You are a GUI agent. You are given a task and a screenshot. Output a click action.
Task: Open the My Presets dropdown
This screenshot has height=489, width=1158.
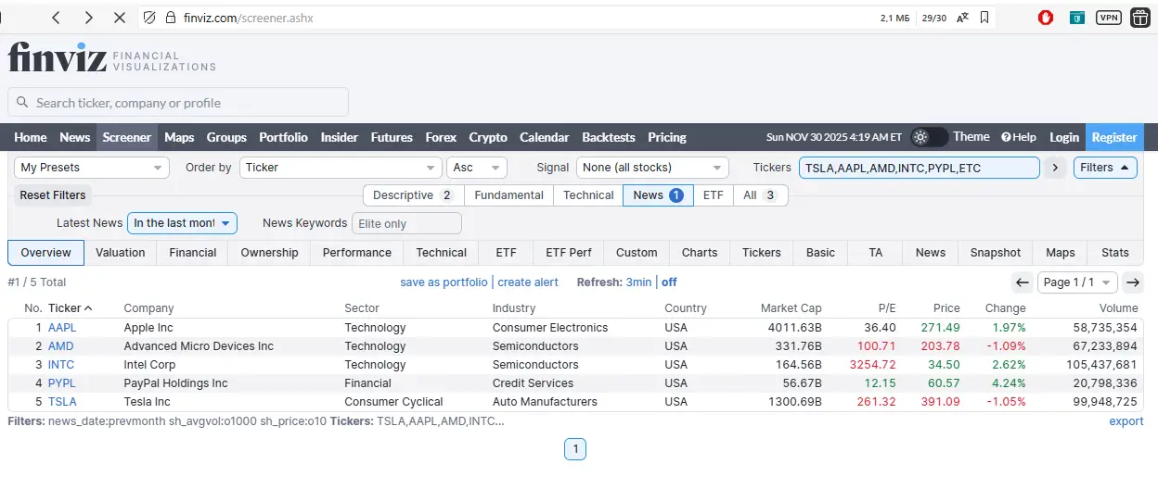point(91,168)
